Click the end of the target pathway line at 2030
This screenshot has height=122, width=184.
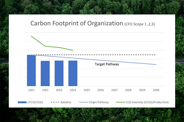[156, 64]
